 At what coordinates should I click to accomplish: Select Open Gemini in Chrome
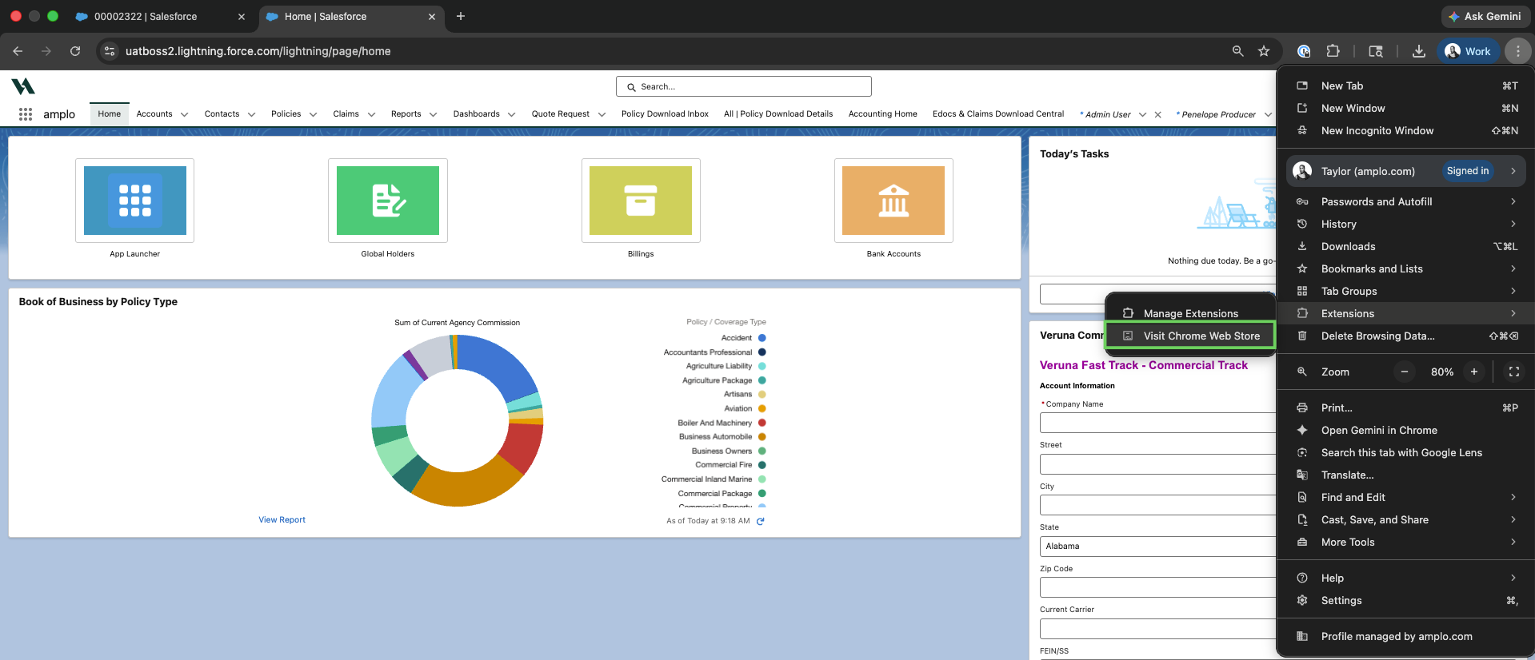click(1405, 430)
